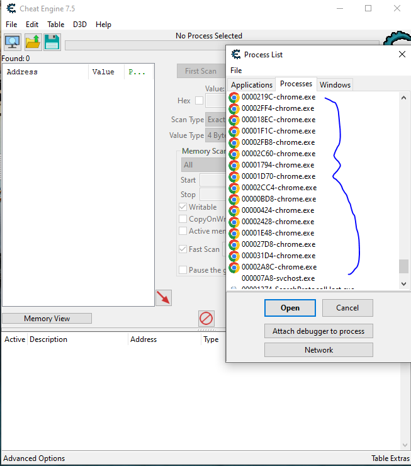Screen dimensions: 411x466
Task: Select 000007A8-svchost.exe in process list
Action: (x=278, y=278)
